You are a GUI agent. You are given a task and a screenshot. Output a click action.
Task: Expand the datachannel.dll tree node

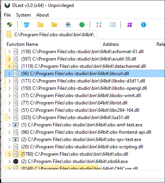[x=9, y=66]
